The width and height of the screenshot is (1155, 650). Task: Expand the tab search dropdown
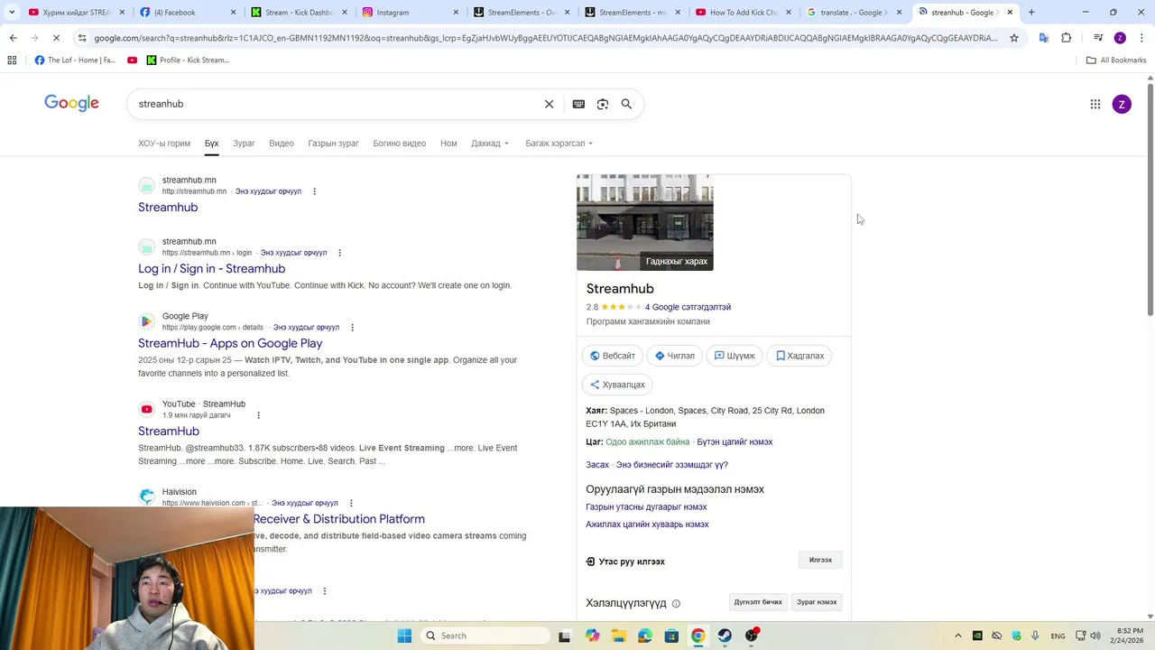pos(12,13)
